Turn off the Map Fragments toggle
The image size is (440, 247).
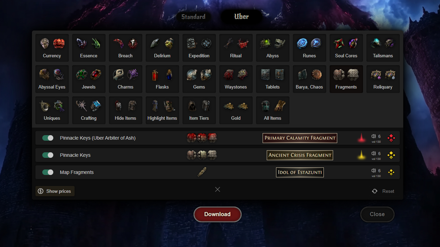(48, 172)
